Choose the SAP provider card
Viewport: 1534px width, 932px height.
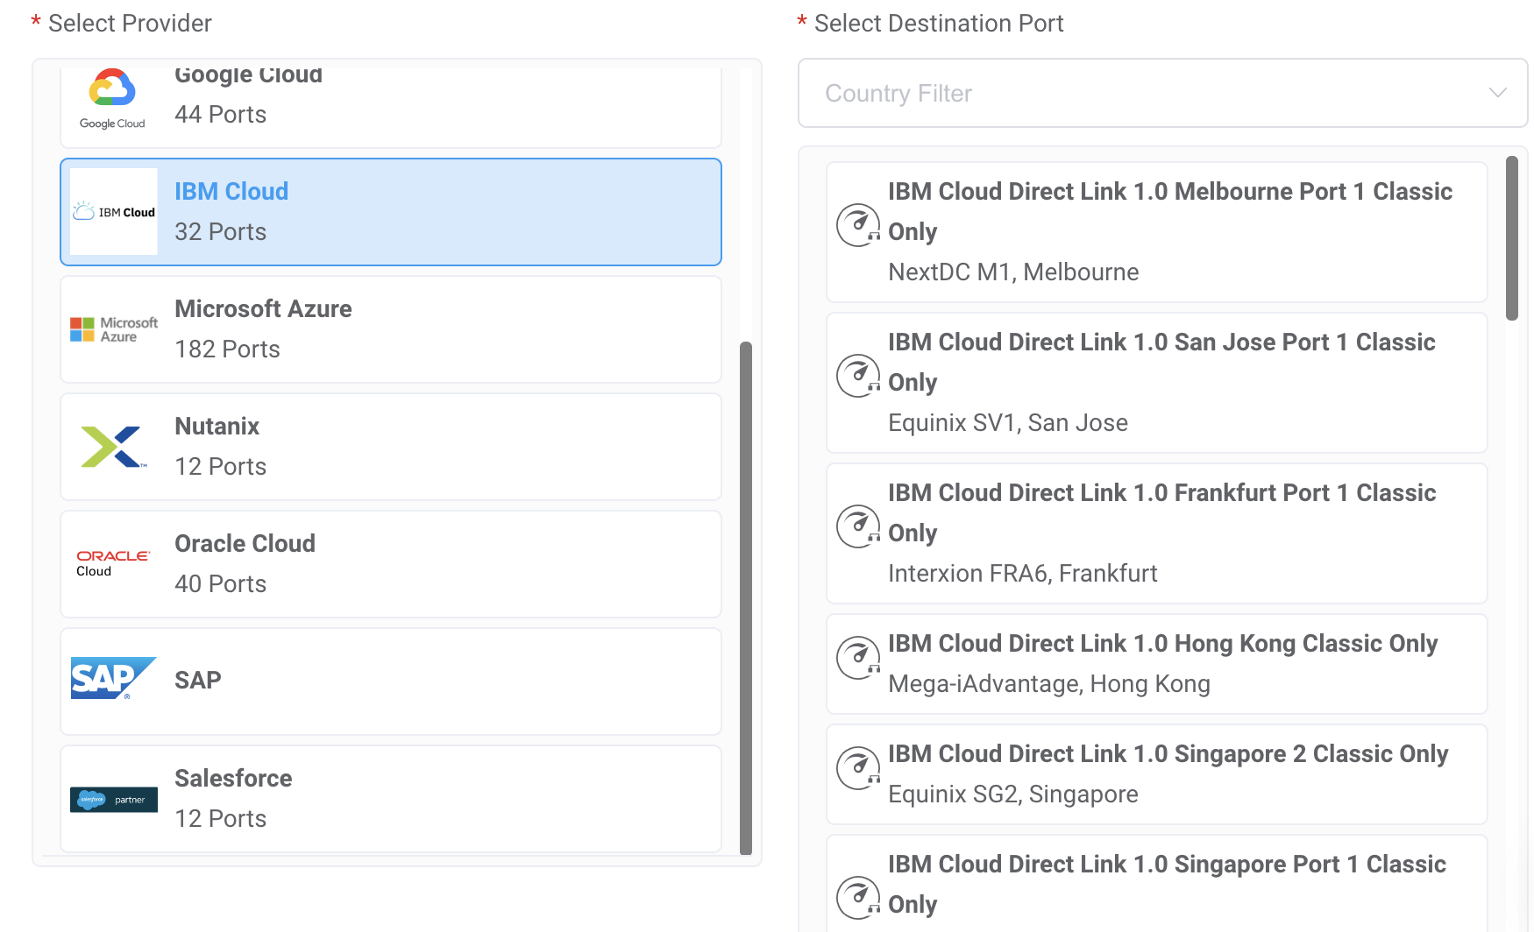pyautogui.click(x=391, y=681)
